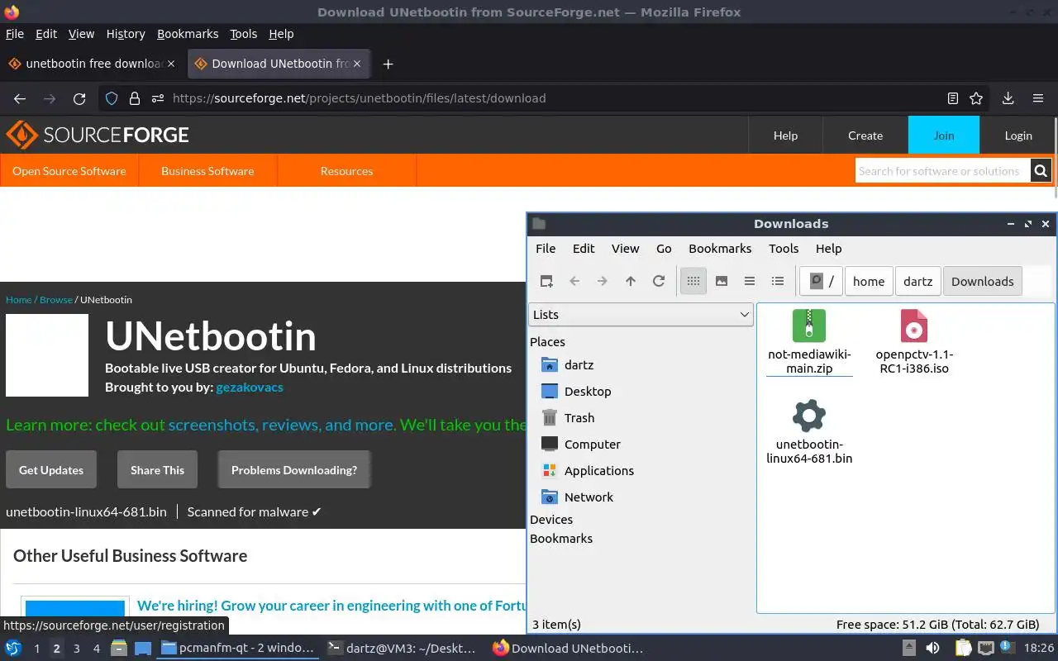Click the SourceForge logo
Image resolution: width=1058 pixels, height=661 pixels.
tap(98, 135)
